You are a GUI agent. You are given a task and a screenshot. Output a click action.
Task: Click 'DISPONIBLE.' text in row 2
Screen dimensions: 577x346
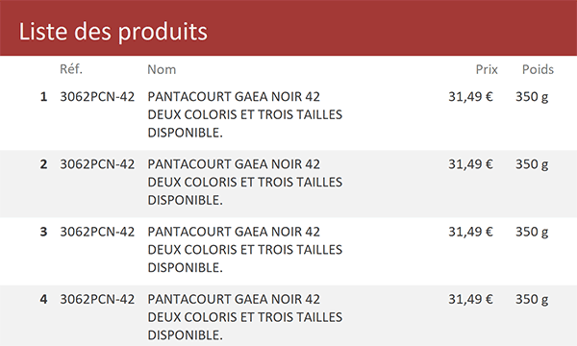[185, 200]
